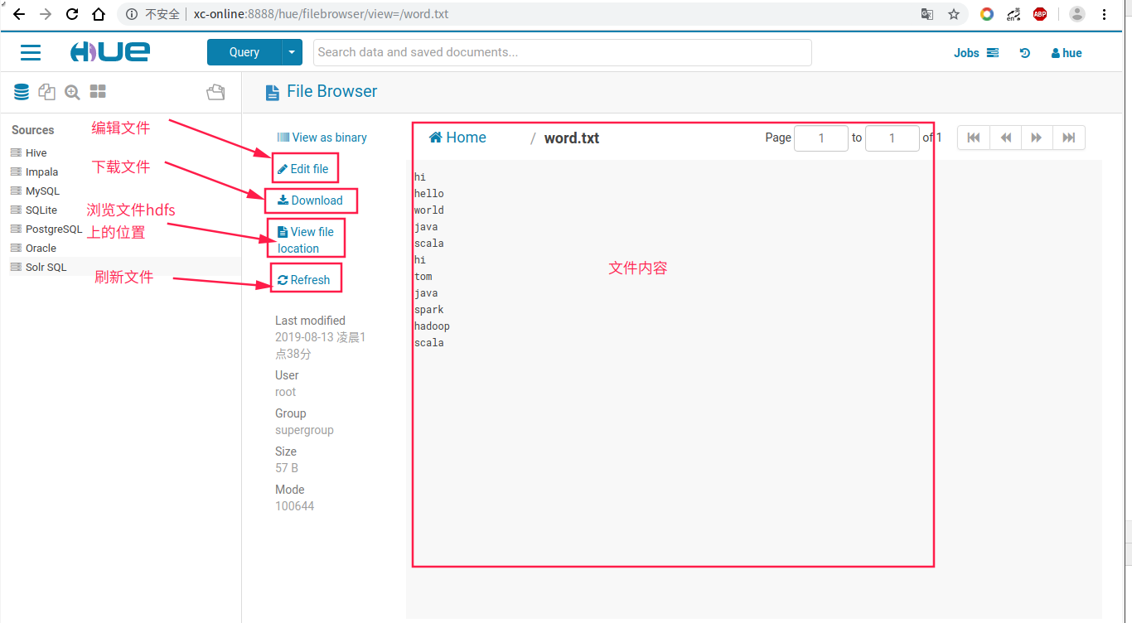
Task: Jump to first page button
Action: click(974, 138)
